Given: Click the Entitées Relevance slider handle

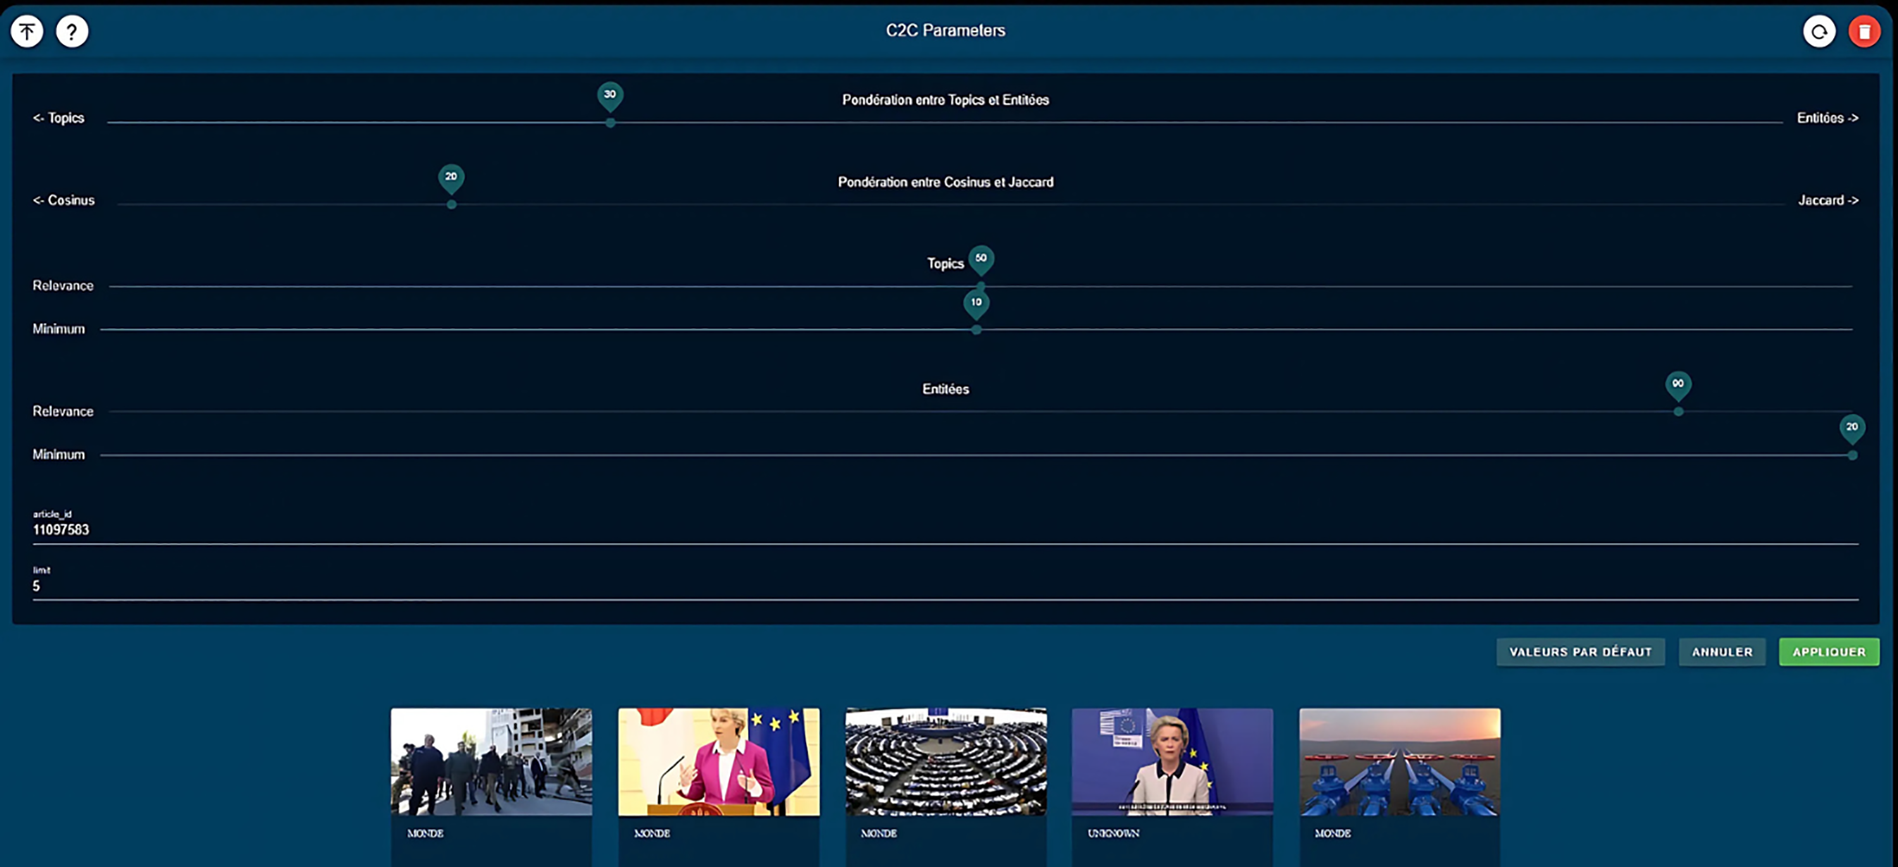Looking at the screenshot, I should [1678, 411].
